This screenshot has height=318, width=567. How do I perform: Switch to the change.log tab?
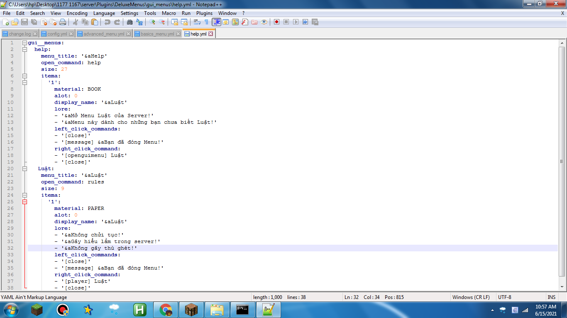[20, 34]
